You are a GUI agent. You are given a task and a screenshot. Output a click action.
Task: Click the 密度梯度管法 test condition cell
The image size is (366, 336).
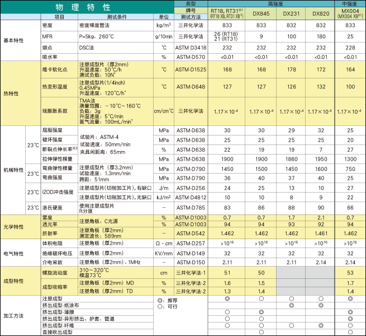tap(94, 25)
